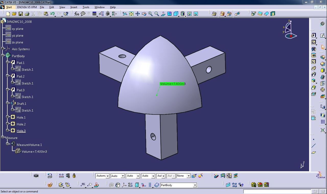The height and width of the screenshot is (194, 327).
Task: Click the Mirror icon in right toolbar
Action: point(323,115)
